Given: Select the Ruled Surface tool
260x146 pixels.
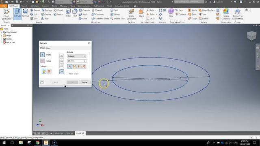Looking at the screenshot, I should 207,10.
